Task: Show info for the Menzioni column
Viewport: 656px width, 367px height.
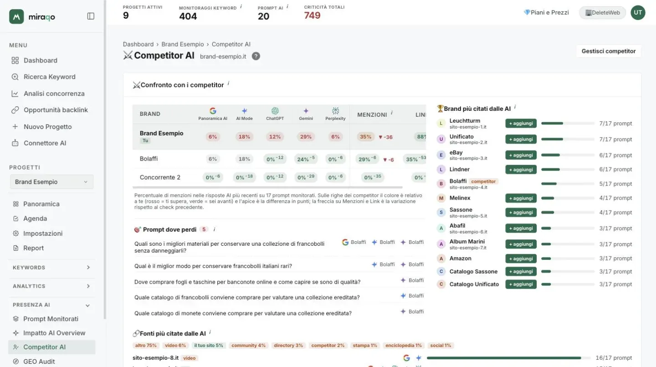Action: (x=392, y=113)
